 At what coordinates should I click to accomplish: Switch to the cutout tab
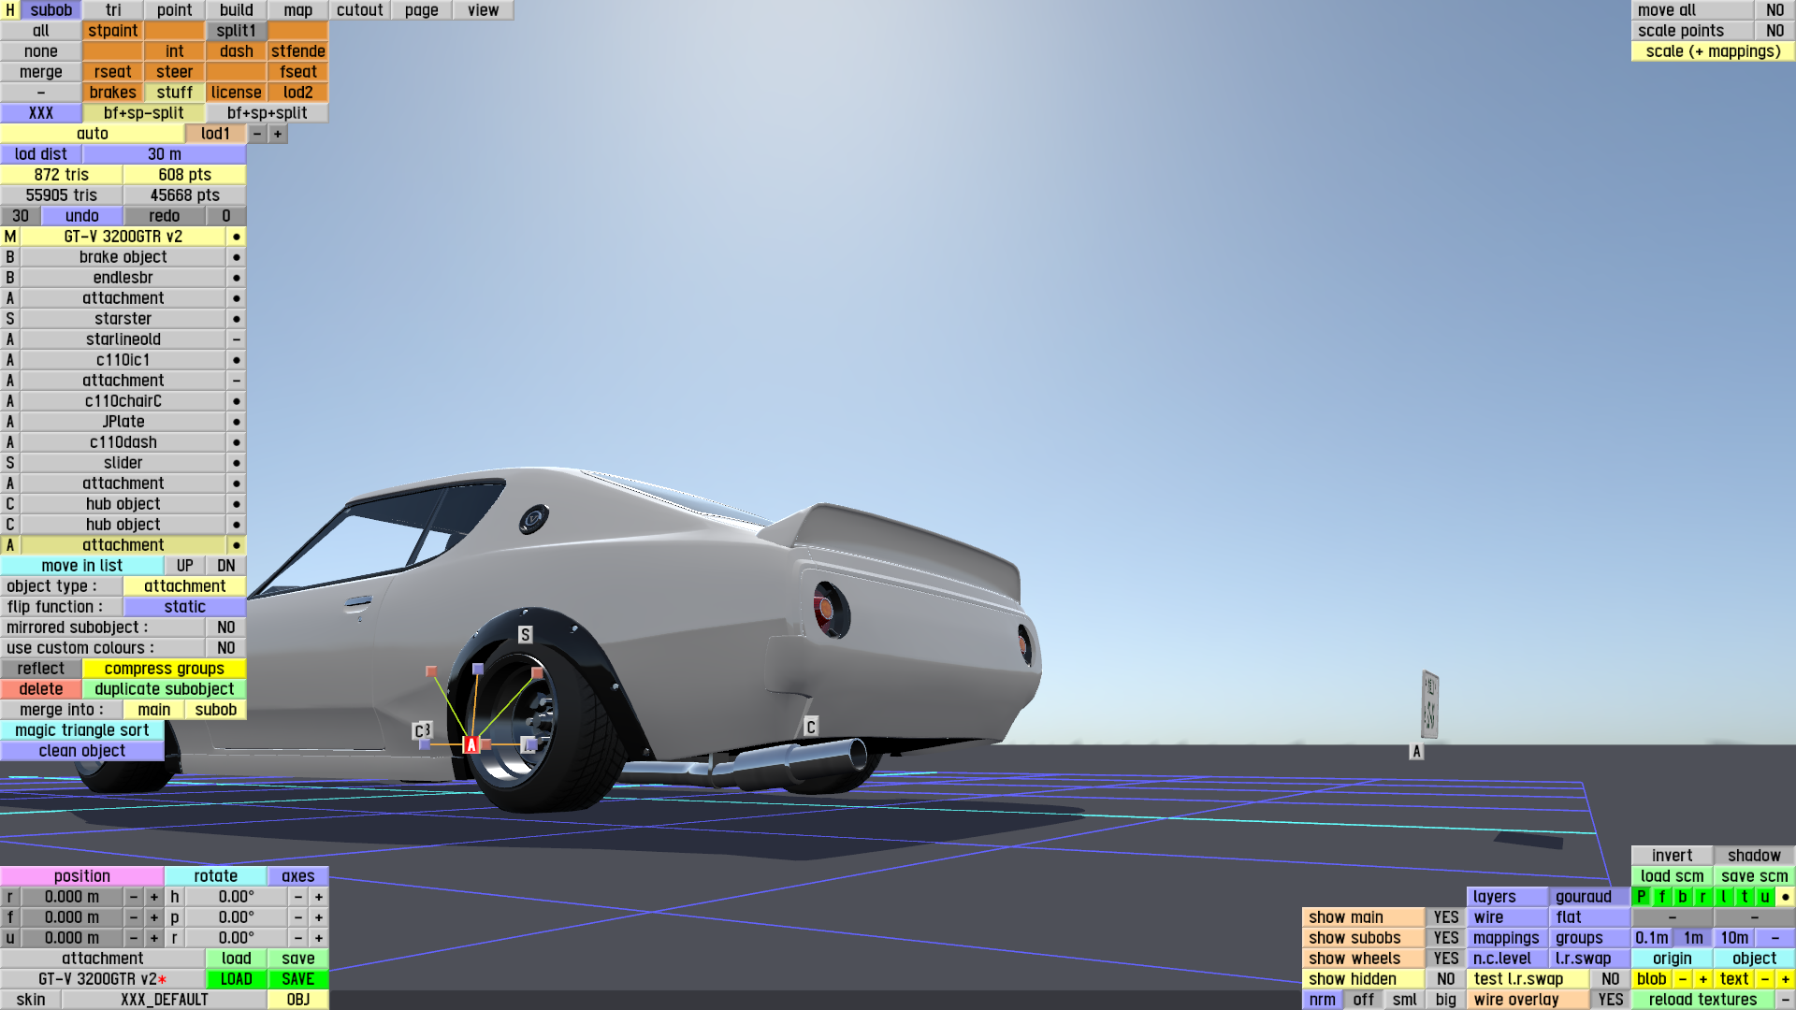click(359, 10)
